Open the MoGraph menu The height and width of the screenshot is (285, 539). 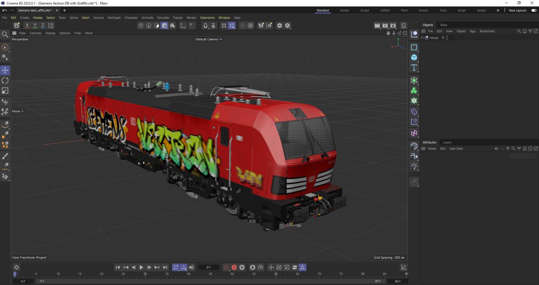click(114, 18)
